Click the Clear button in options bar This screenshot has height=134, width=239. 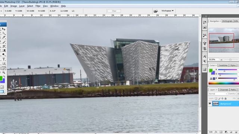pos(114,11)
